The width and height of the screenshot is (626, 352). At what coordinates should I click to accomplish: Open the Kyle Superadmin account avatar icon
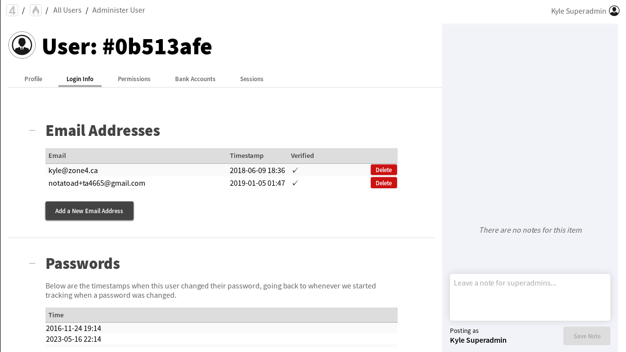[x=614, y=11]
